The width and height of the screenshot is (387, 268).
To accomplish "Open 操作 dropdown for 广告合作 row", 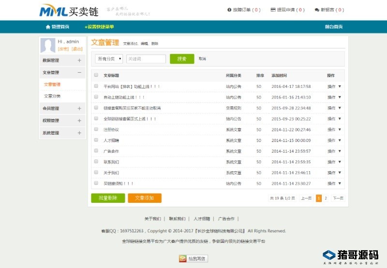I will [x=334, y=151].
